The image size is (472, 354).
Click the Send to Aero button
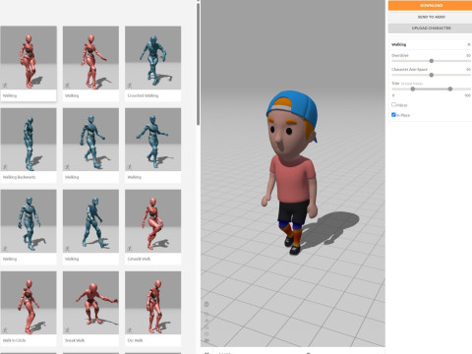[430, 17]
